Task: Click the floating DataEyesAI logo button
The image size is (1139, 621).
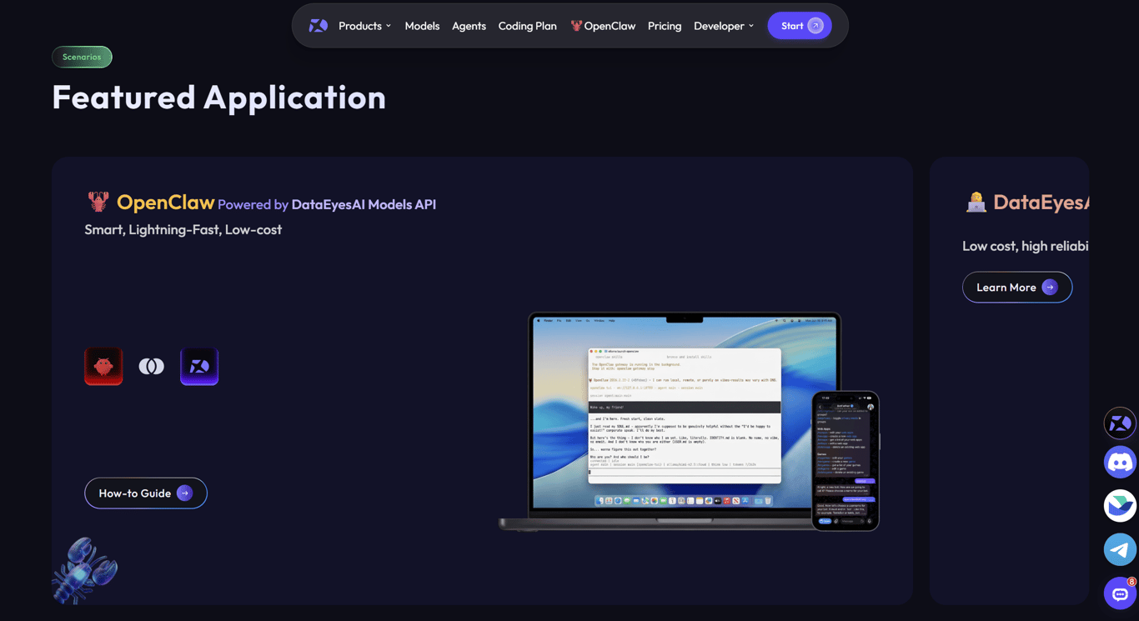Action: 1120,423
